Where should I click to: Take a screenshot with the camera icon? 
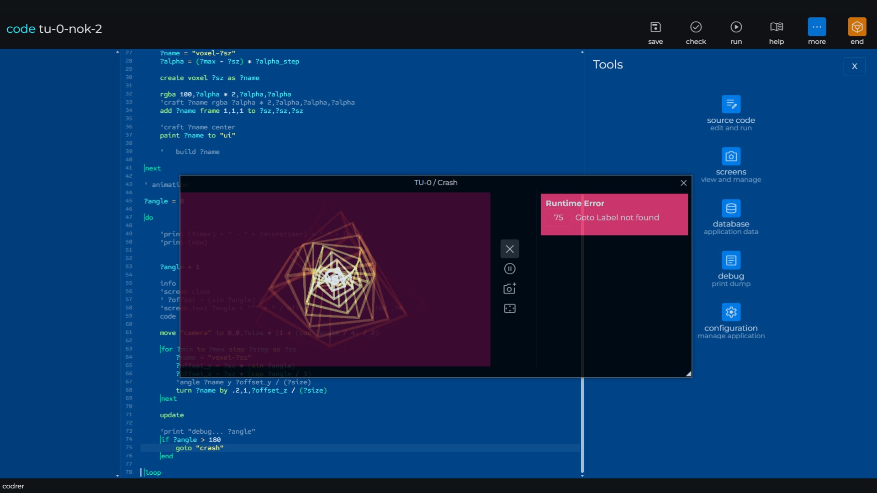pyautogui.click(x=510, y=288)
